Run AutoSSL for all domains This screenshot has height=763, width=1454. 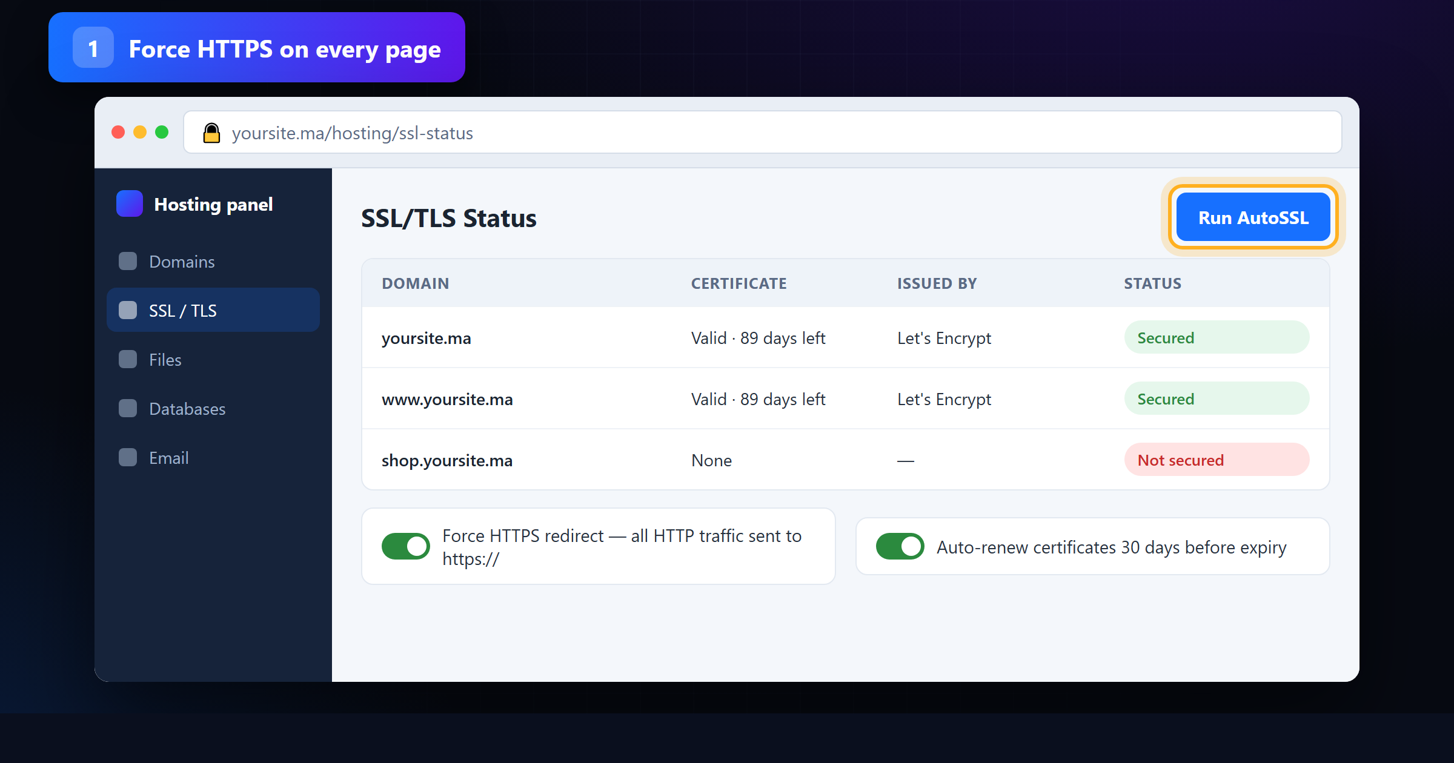click(1253, 217)
